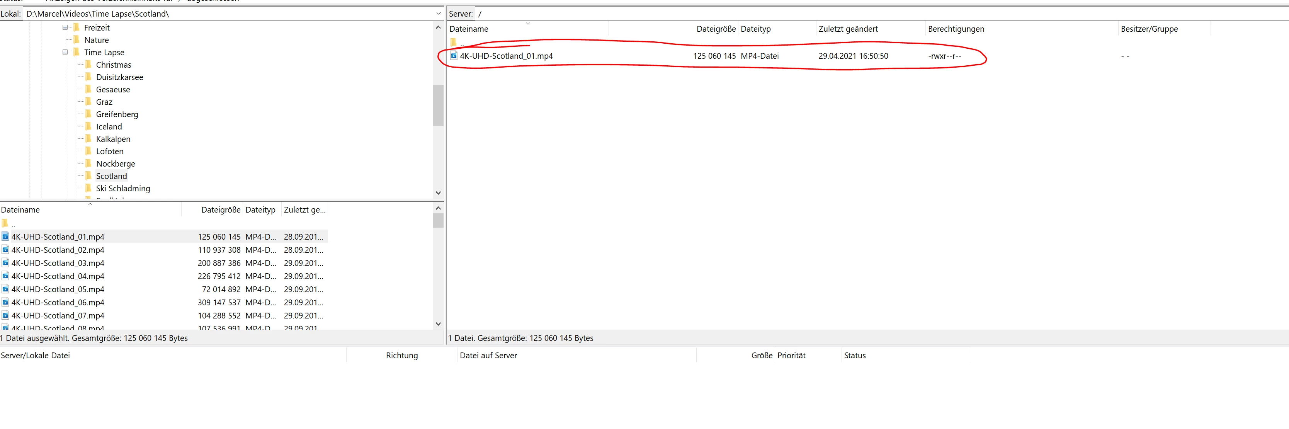Image resolution: width=1289 pixels, height=429 pixels.
Task: Click the local parent directory folder icon
Action: coord(5,223)
